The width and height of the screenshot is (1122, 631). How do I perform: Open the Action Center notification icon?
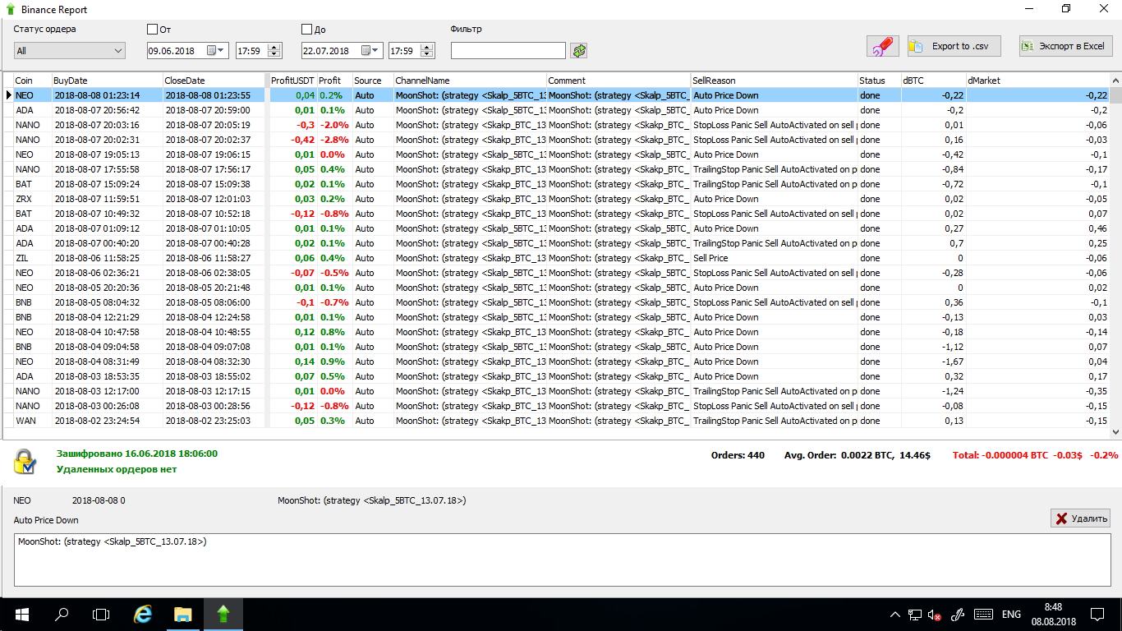tap(1097, 614)
